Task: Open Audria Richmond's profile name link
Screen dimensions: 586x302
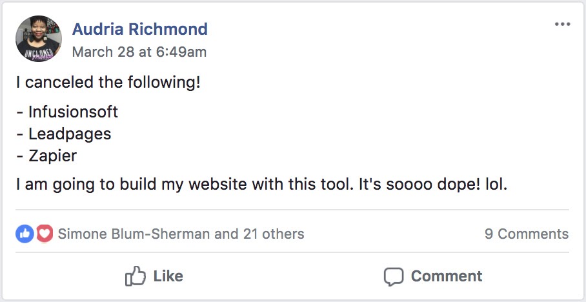Action: [x=140, y=29]
